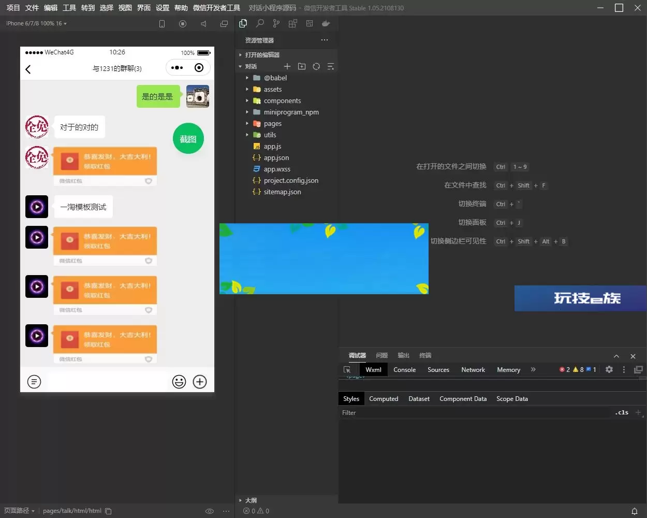Open the 页面路径 dropdown
647x518 pixels.
coord(19,511)
